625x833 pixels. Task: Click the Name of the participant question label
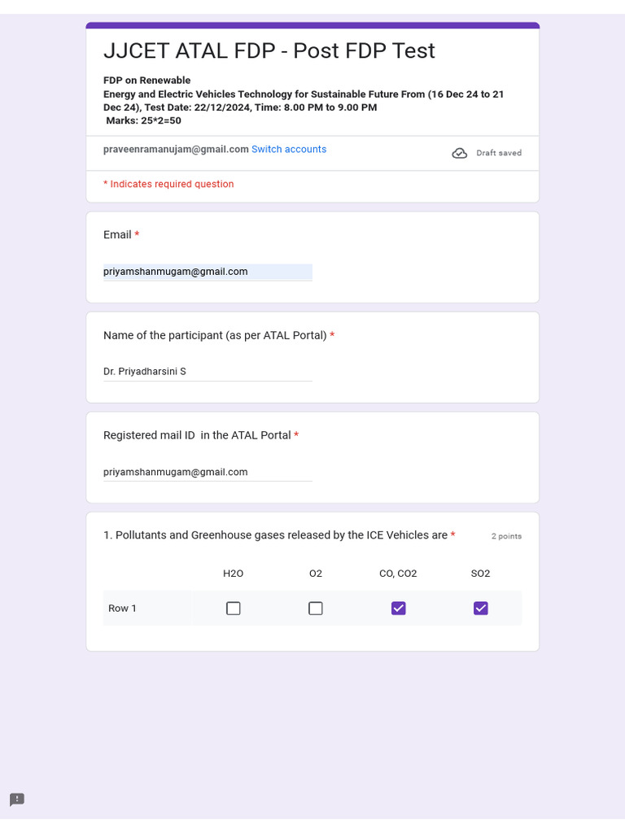(x=215, y=335)
